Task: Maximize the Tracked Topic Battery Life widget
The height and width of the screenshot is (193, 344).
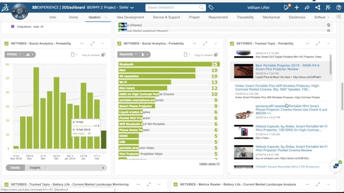Action: [149, 185]
